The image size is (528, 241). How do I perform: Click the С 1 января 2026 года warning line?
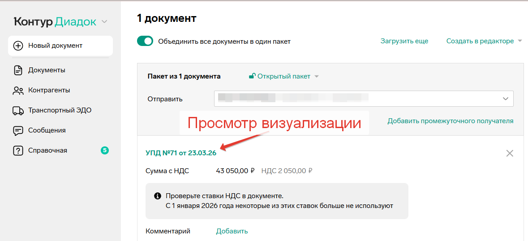coord(279,205)
